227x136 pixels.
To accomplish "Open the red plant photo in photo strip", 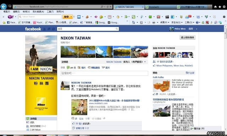I will coord(139,52).
